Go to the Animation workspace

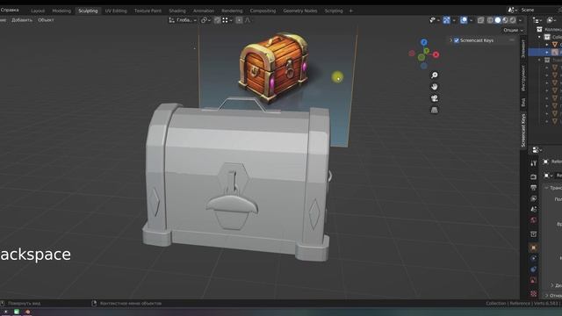(x=203, y=11)
